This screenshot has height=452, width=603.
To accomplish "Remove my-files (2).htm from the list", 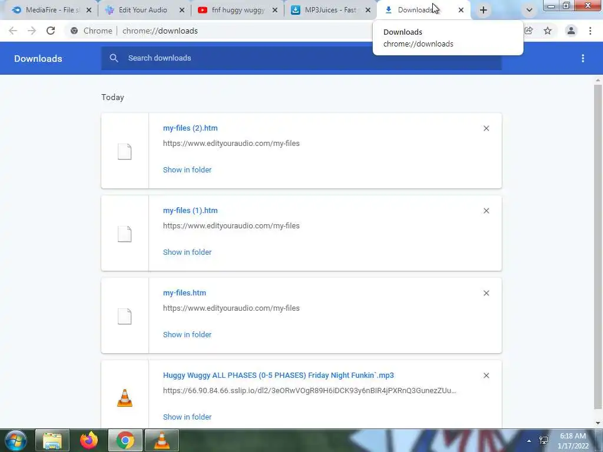I will point(486,128).
